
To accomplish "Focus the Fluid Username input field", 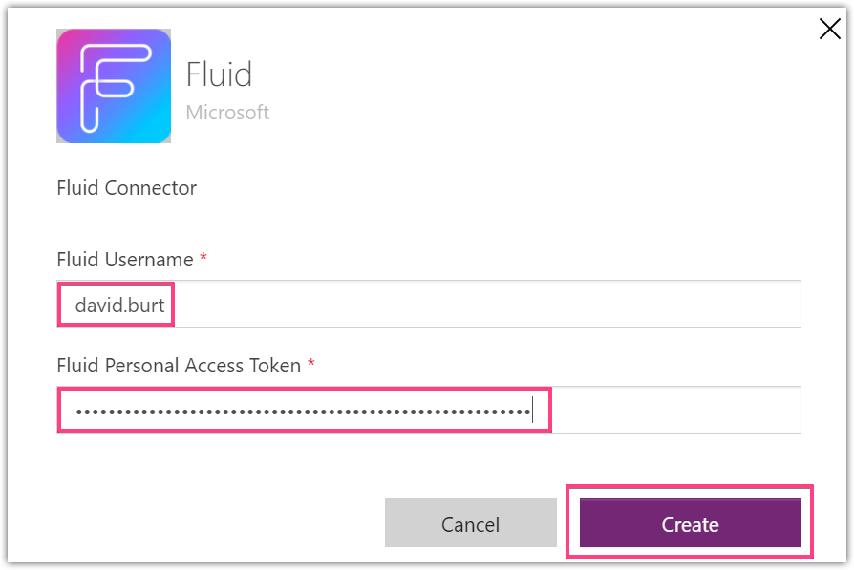I will click(429, 305).
